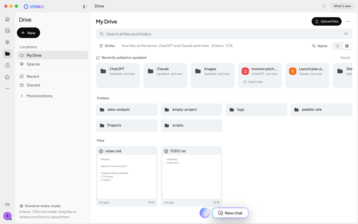The width and height of the screenshot is (358, 224).
Task: Switch to list view
Action: pos(337,46)
